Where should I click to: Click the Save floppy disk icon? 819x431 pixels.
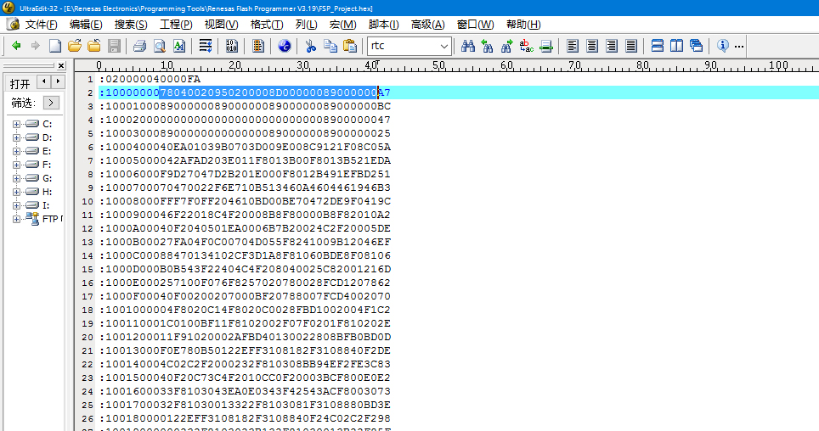(114, 46)
